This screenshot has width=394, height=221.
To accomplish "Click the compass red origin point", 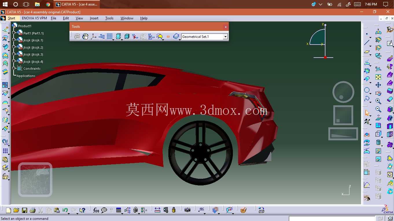I will point(325,57).
